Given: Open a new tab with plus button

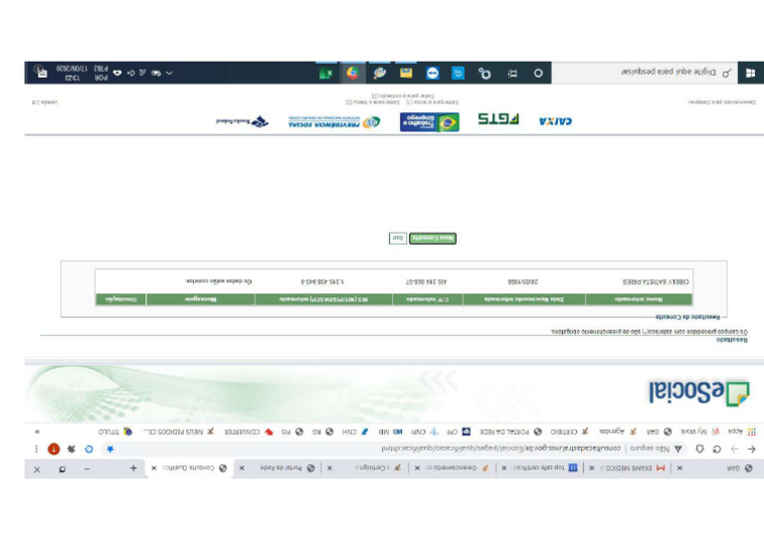Looking at the screenshot, I should pyautogui.click(x=133, y=468).
